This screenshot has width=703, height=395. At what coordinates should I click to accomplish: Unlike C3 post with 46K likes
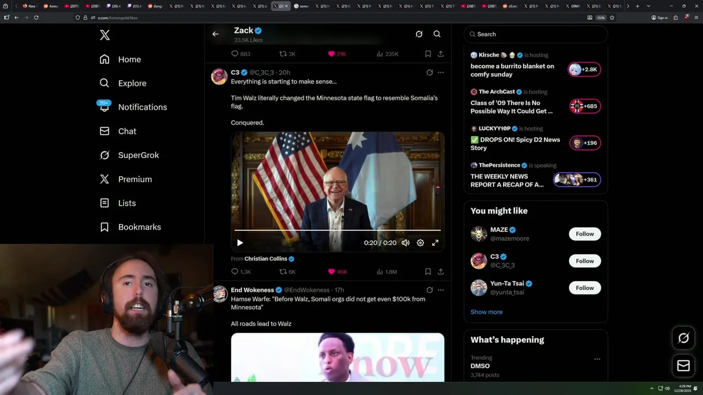tap(337, 272)
